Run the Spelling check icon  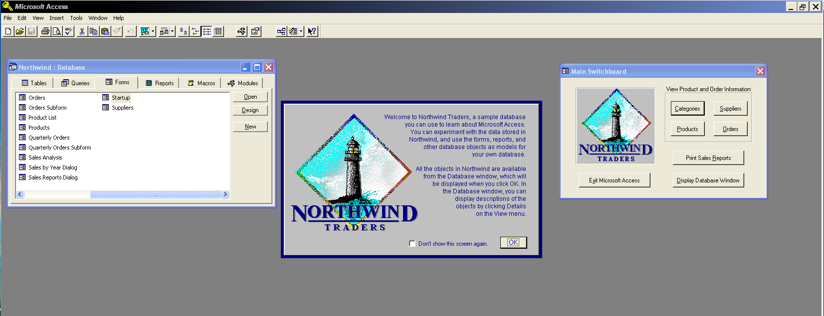pyautogui.click(x=68, y=31)
